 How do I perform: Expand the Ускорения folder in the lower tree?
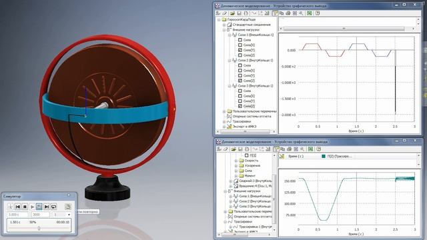(236, 165)
